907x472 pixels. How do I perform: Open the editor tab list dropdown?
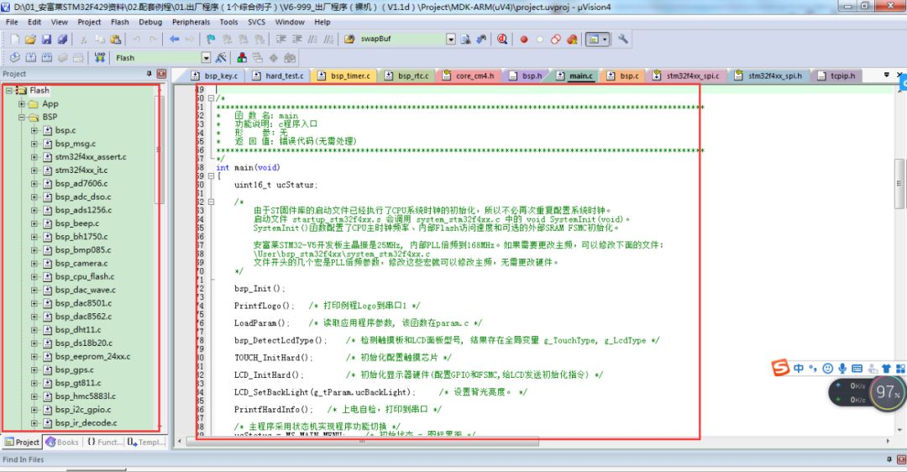[886, 76]
